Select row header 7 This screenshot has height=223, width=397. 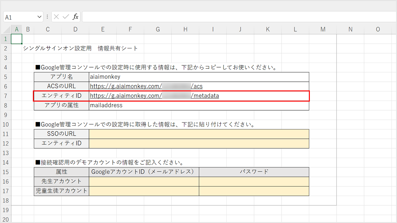tap(6, 96)
